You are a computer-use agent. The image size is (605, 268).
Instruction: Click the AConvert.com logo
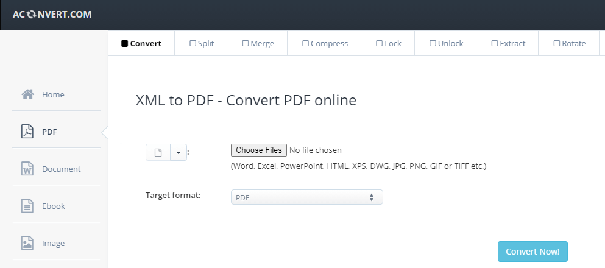click(x=52, y=15)
